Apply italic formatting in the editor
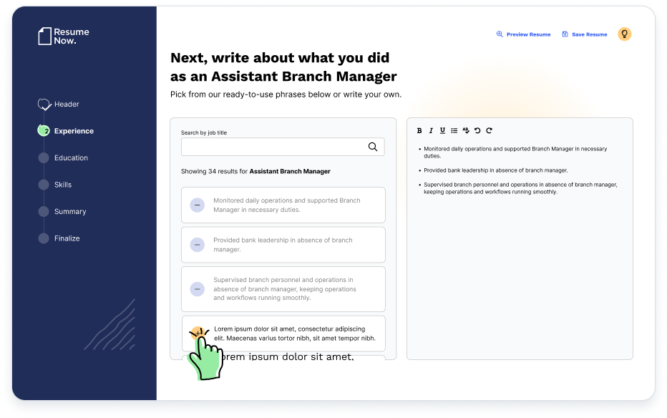Image resolution: width=667 pixels, height=418 pixels. pos(431,130)
